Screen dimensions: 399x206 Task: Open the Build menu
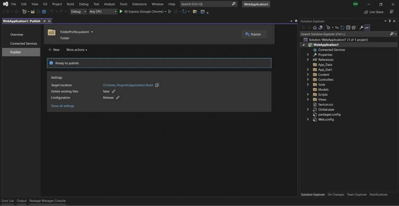[x=70, y=4]
